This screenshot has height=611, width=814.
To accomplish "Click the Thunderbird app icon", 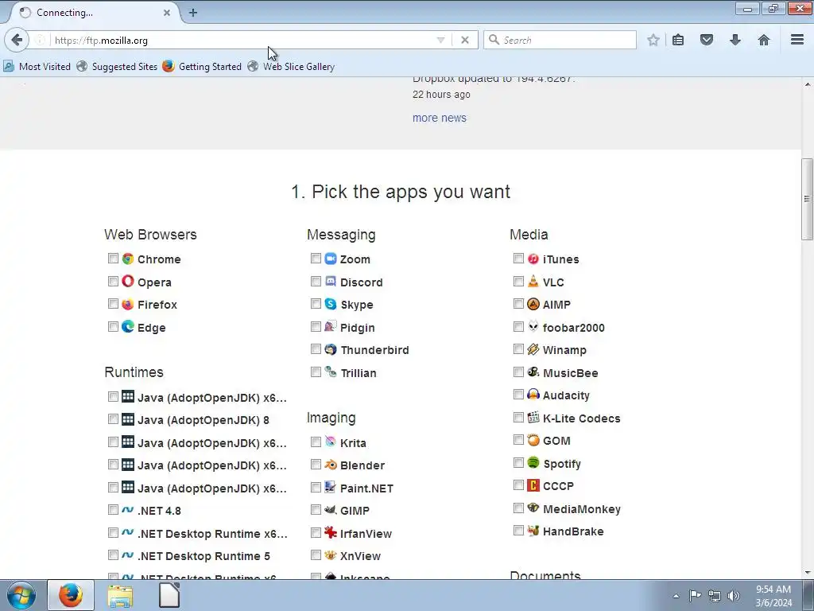I will click(x=331, y=349).
